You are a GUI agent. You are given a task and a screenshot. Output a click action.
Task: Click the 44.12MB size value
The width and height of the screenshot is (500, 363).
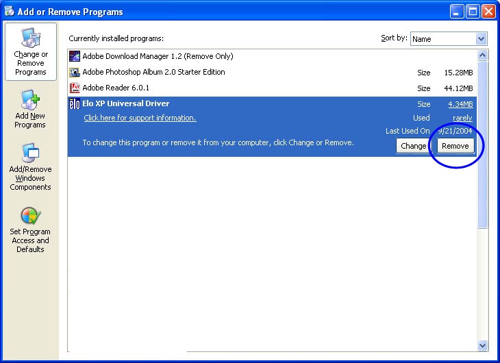pyautogui.click(x=458, y=88)
